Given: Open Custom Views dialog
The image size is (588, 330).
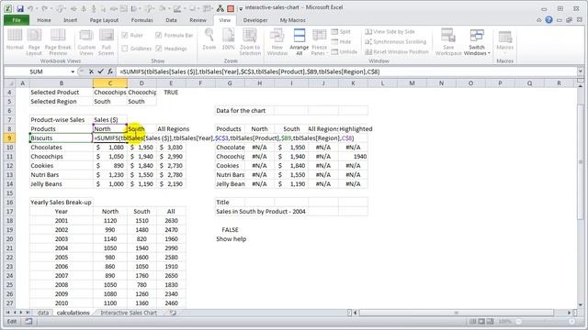Looking at the screenshot, I should 86,42.
